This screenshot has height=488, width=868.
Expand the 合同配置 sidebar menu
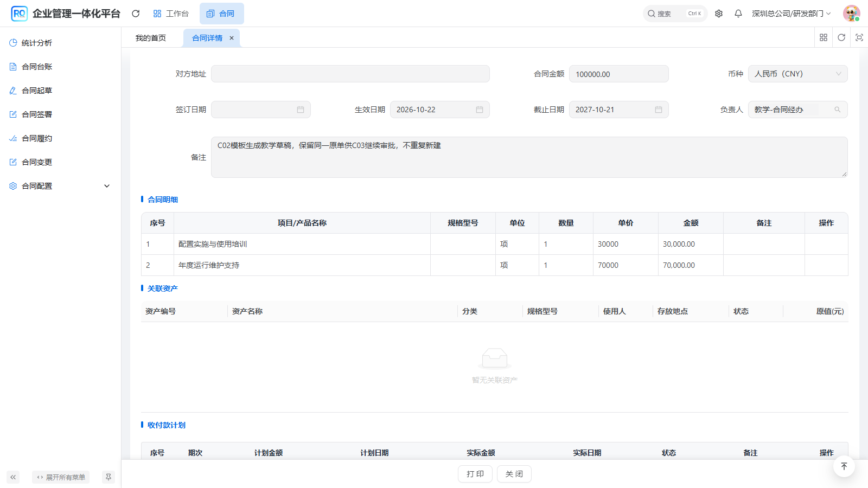[60, 186]
